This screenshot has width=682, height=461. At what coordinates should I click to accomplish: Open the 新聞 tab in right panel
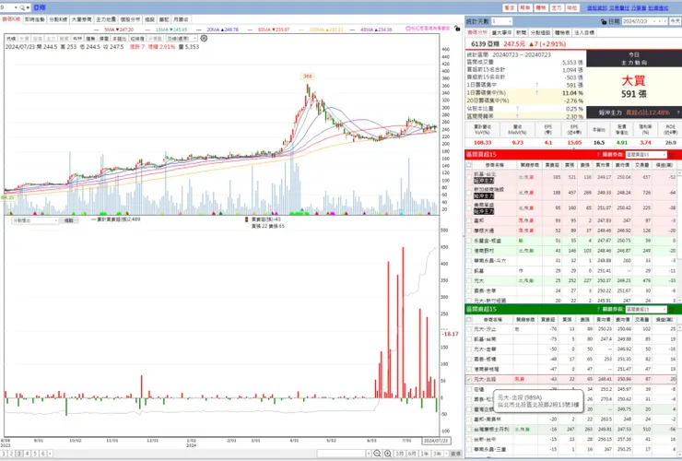(x=521, y=32)
